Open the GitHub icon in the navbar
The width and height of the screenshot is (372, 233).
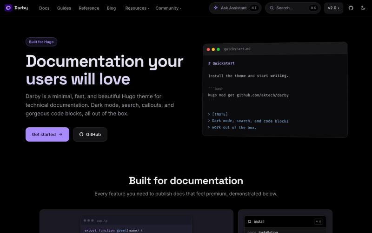(351, 8)
